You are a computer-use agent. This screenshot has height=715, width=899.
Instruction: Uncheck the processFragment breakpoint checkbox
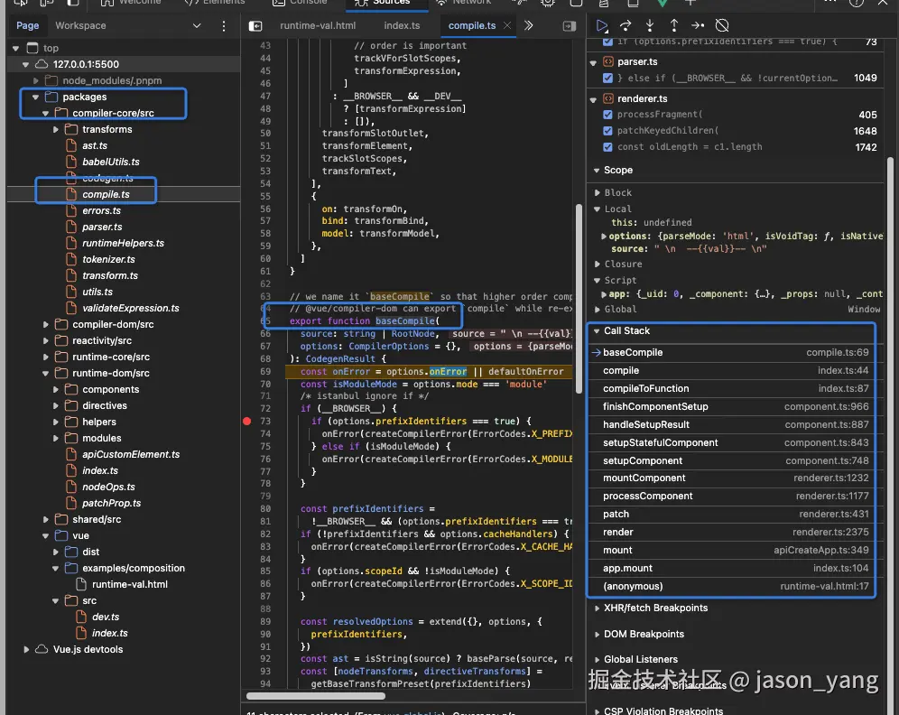[x=607, y=115]
